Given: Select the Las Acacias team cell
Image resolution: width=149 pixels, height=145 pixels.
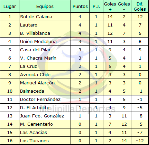Looking at the screenshot, I should pyautogui.click(x=45, y=133).
